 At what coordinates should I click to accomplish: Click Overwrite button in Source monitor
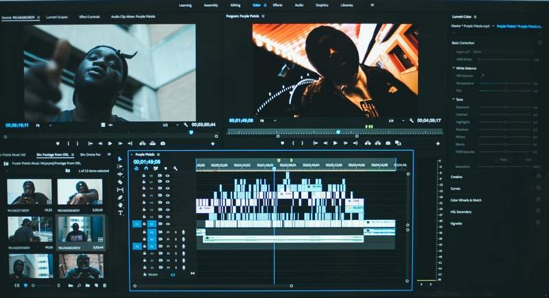pyautogui.click(x=152, y=143)
